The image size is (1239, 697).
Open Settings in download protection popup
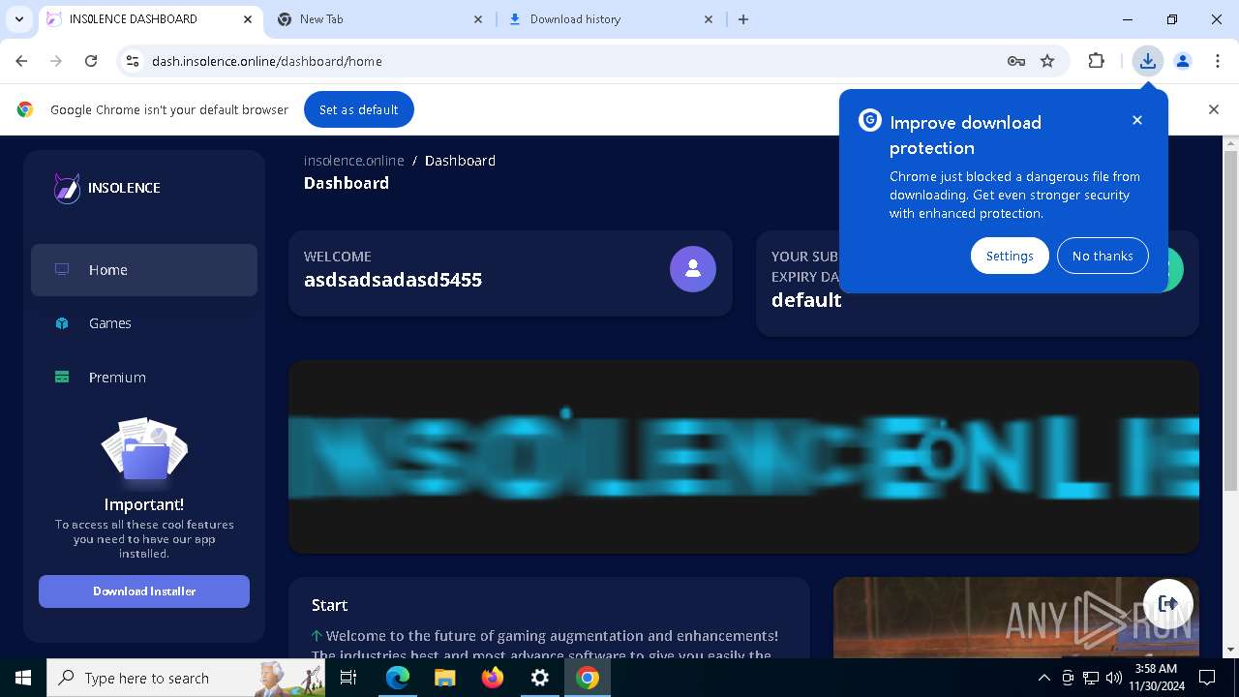(x=1010, y=256)
